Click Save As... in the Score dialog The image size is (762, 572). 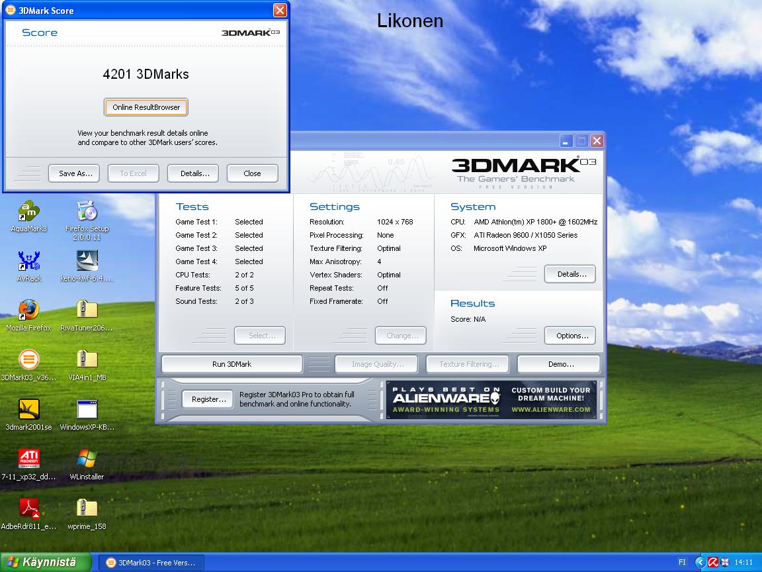74,173
